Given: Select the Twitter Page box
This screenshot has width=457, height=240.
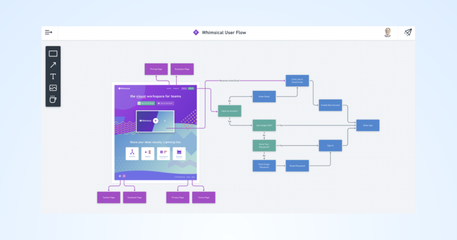Looking at the screenshot, I should click(109, 197).
